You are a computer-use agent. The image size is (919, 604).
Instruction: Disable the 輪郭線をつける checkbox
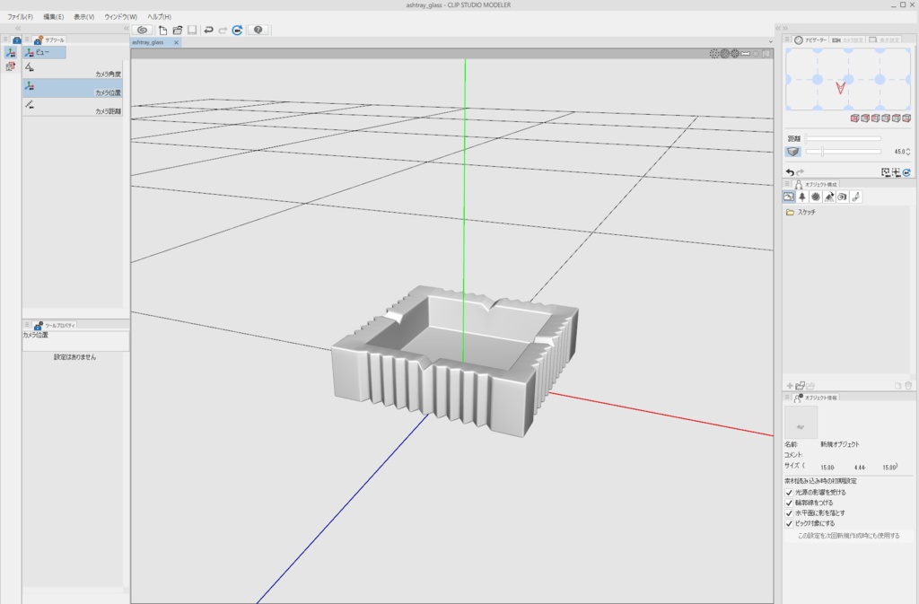pyautogui.click(x=790, y=503)
